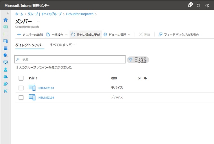Open Endpoint security shield icon
The image size is (214, 144).
[x=5, y=55]
